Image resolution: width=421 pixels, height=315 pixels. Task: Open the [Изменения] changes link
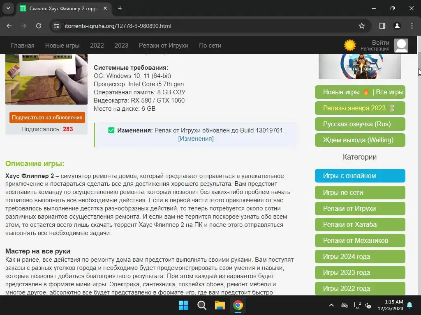click(196, 139)
